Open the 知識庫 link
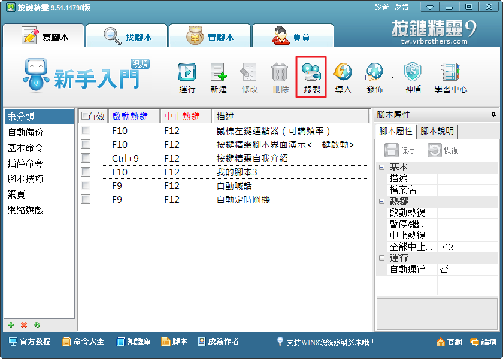The image size is (503, 359). 134,342
